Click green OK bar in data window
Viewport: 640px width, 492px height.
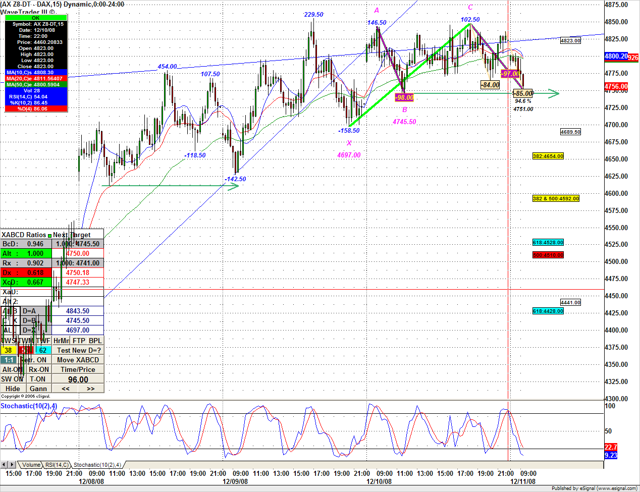36,18
